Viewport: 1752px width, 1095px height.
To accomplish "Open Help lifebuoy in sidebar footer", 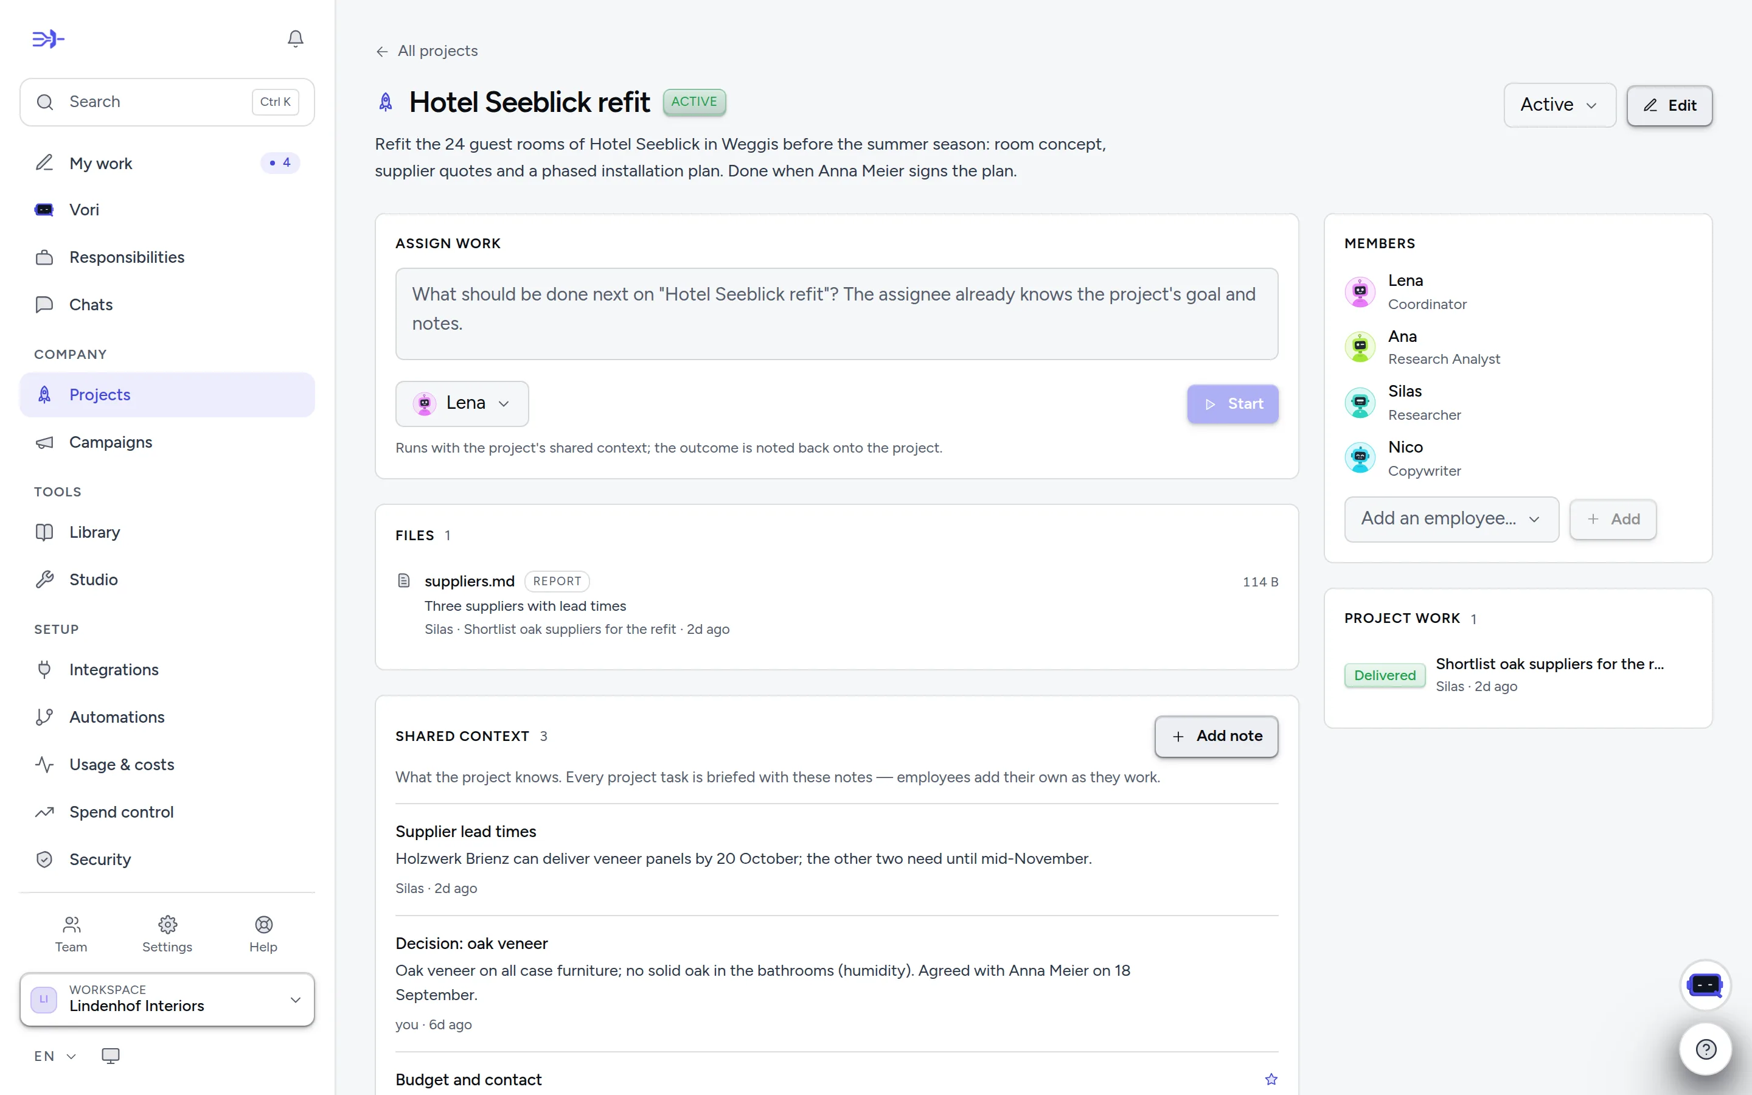I will tap(263, 934).
